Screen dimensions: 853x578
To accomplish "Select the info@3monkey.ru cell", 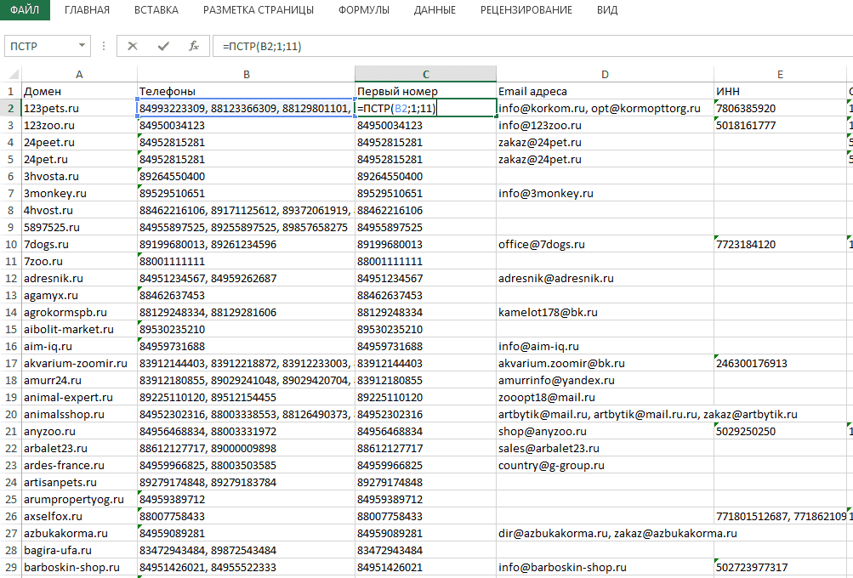I will [x=605, y=193].
